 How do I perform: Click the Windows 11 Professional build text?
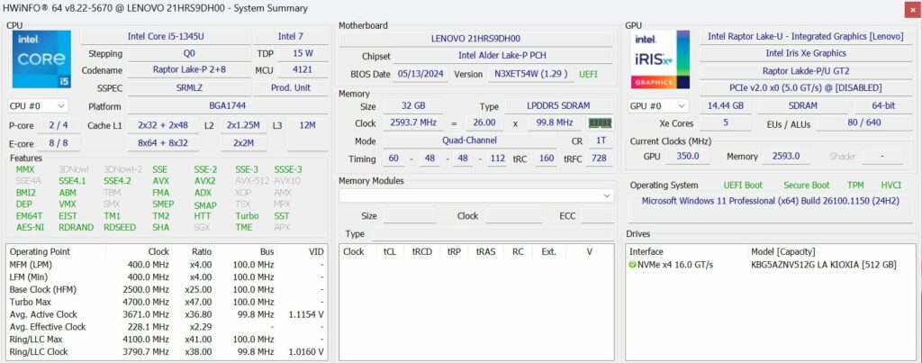click(x=771, y=201)
